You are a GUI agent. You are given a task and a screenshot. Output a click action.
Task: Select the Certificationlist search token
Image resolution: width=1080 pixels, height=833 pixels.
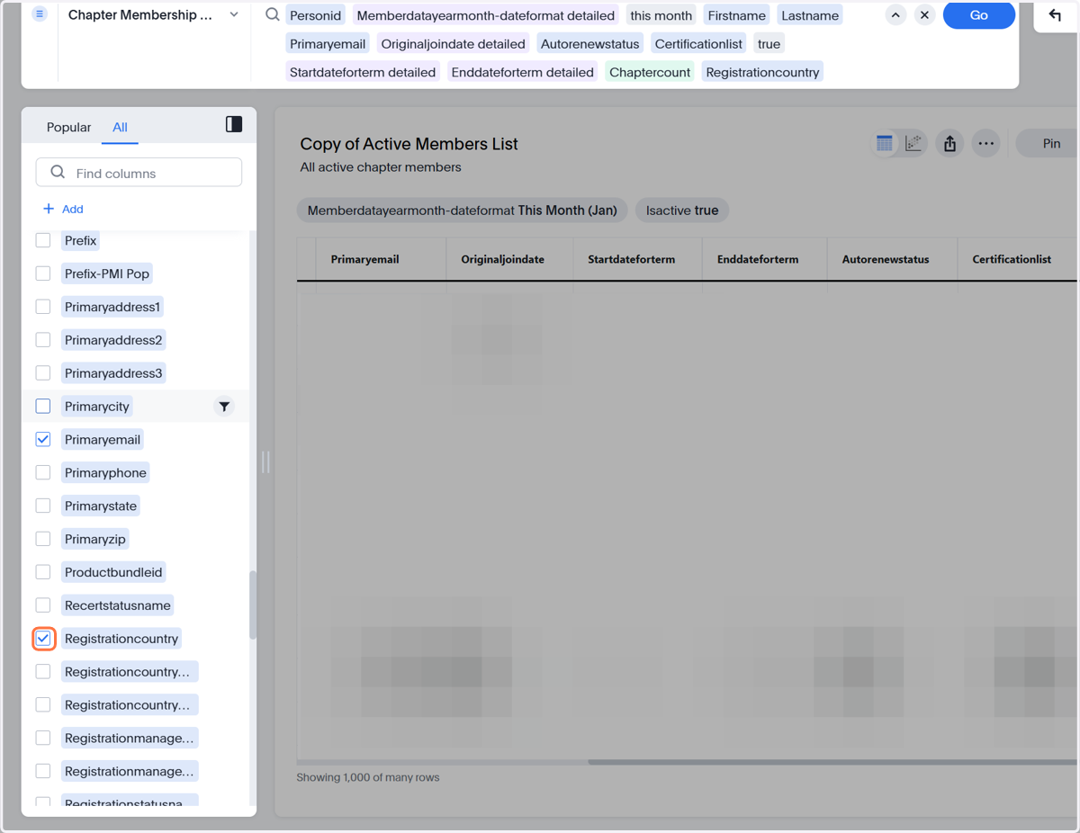point(698,43)
